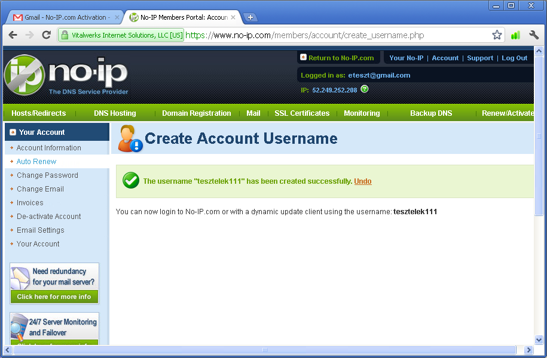The width and height of the screenshot is (547, 358).
Task: Click the No-IP logo in the header
Action: click(x=66, y=75)
